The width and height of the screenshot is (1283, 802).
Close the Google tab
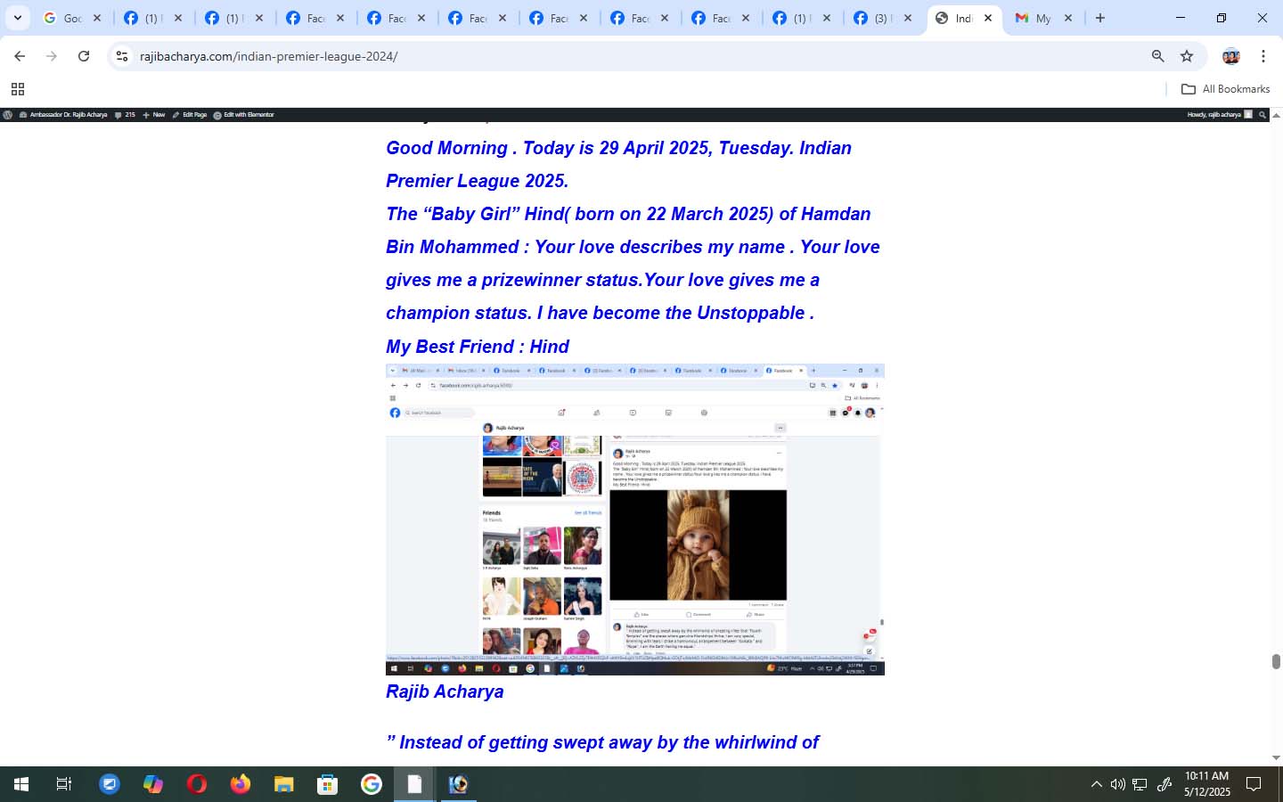click(97, 18)
